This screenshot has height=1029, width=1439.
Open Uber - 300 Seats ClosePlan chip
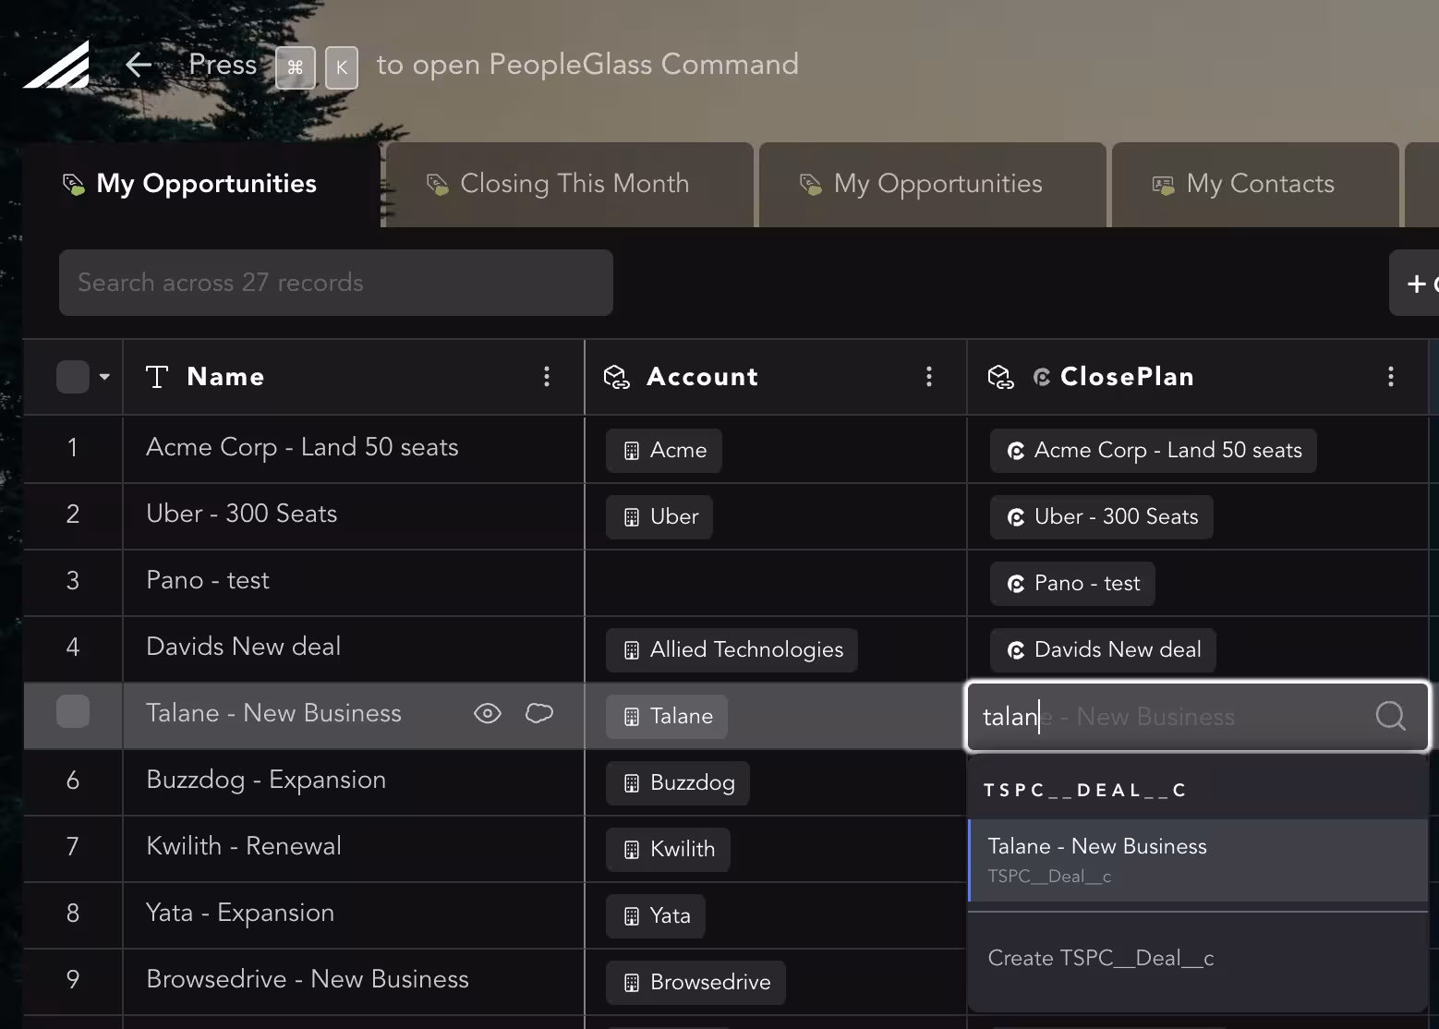pos(1102,517)
